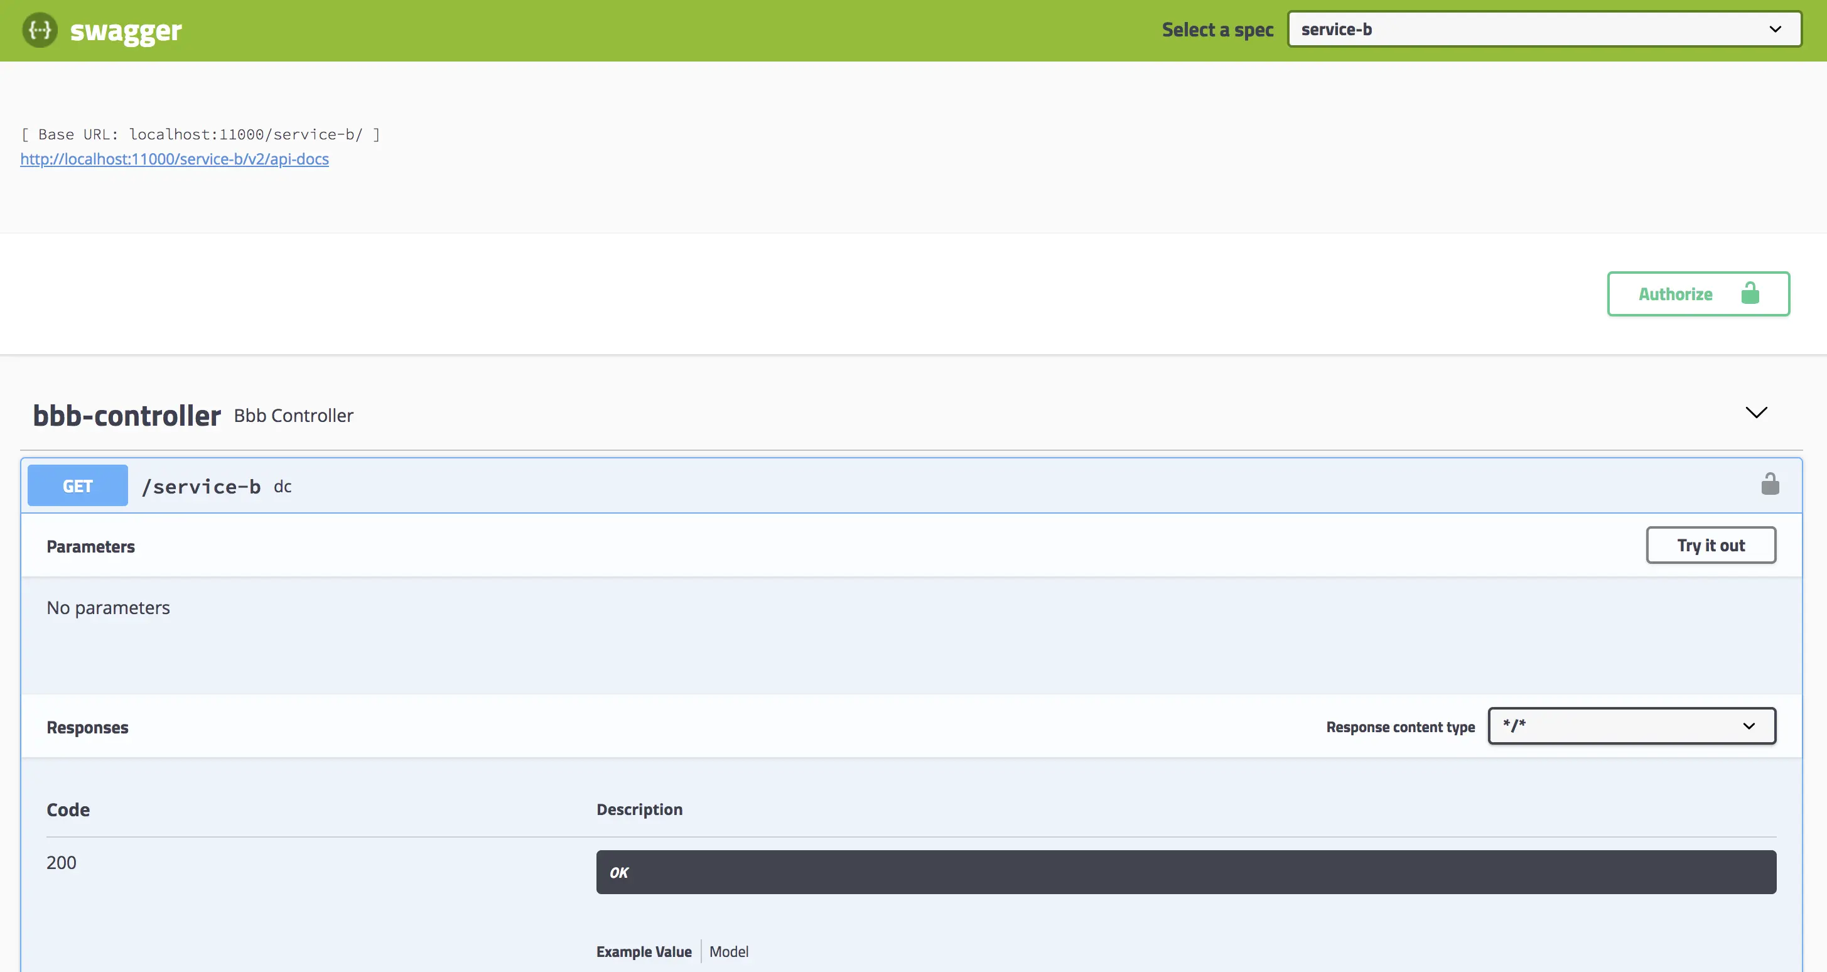The width and height of the screenshot is (1827, 972).
Task: Select the Example Value tab
Action: (x=644, y=951)
